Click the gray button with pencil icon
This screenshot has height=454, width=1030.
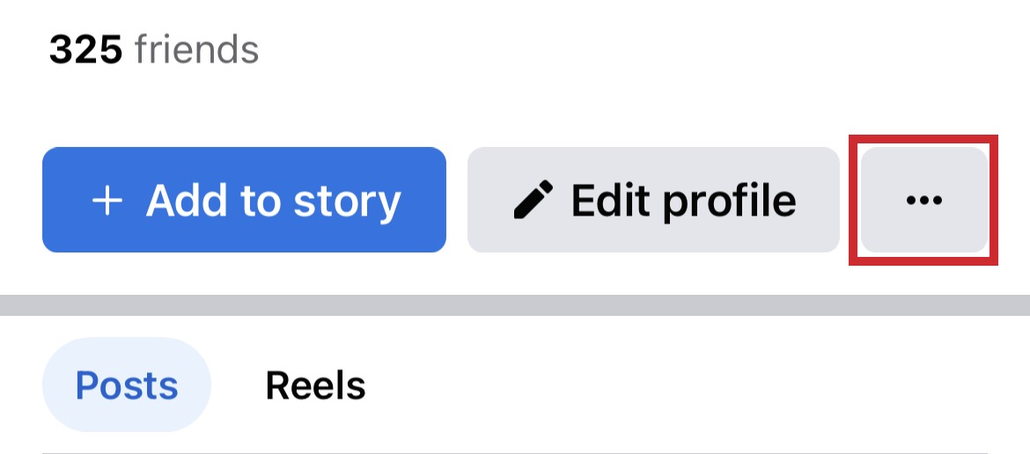pos(652,201)
